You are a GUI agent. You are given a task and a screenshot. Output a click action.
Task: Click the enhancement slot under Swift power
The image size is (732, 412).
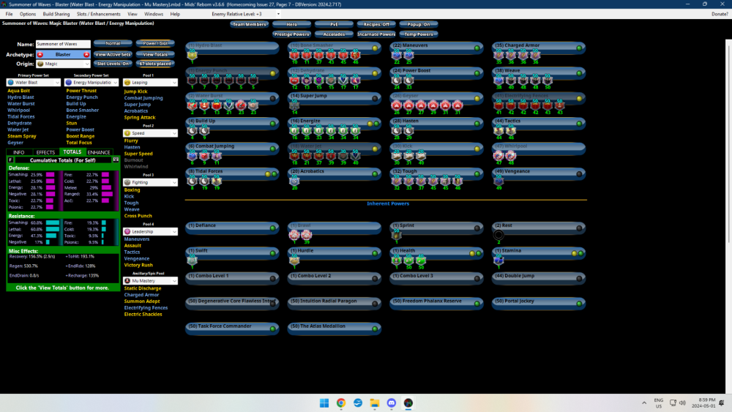click(x=192, y=261)
